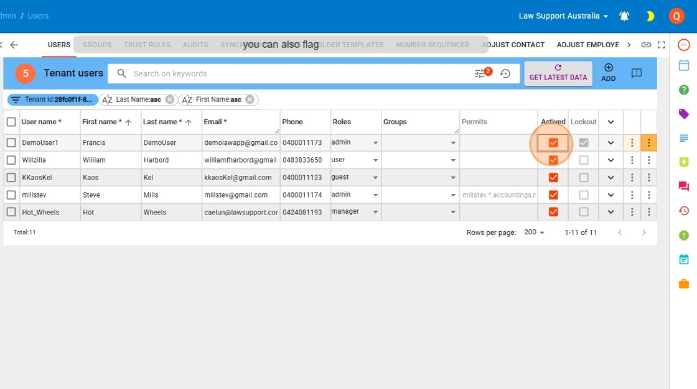Toggle Actived checkbox for DemoUser1
This screenshot has height=389, width=697.
(x=553, y=142)
